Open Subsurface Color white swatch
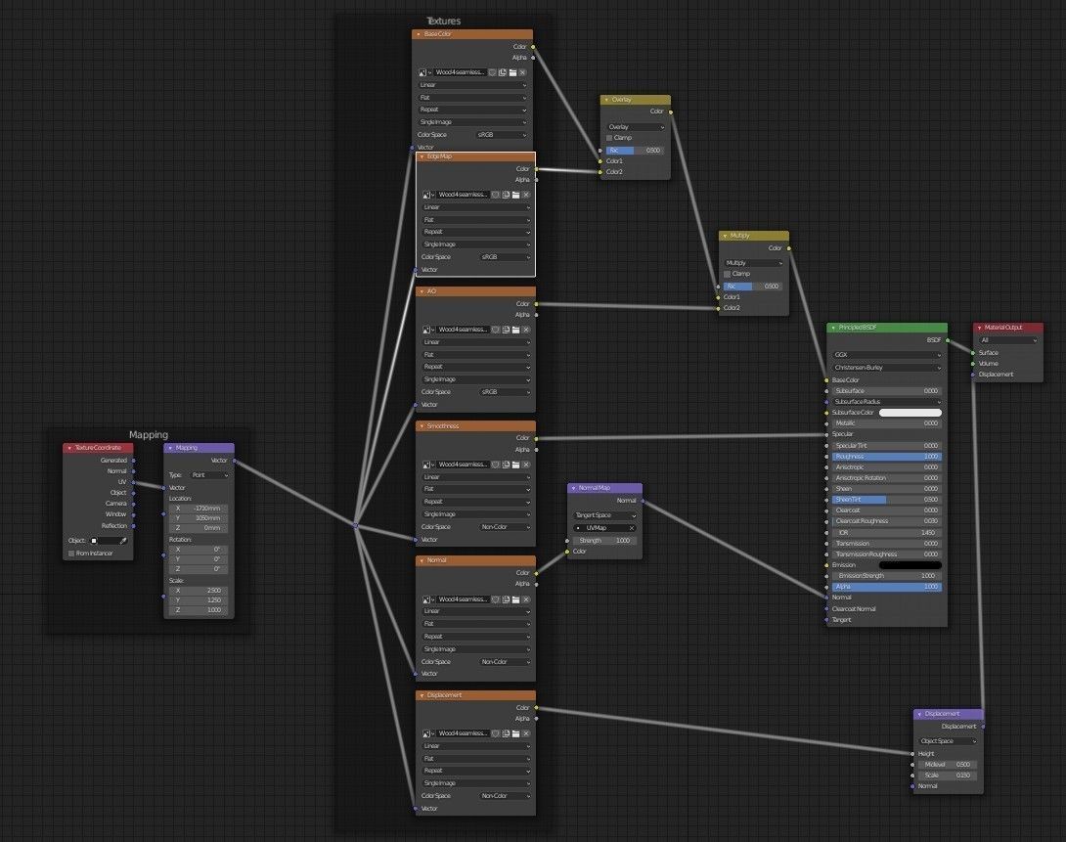 coord(911,414)
